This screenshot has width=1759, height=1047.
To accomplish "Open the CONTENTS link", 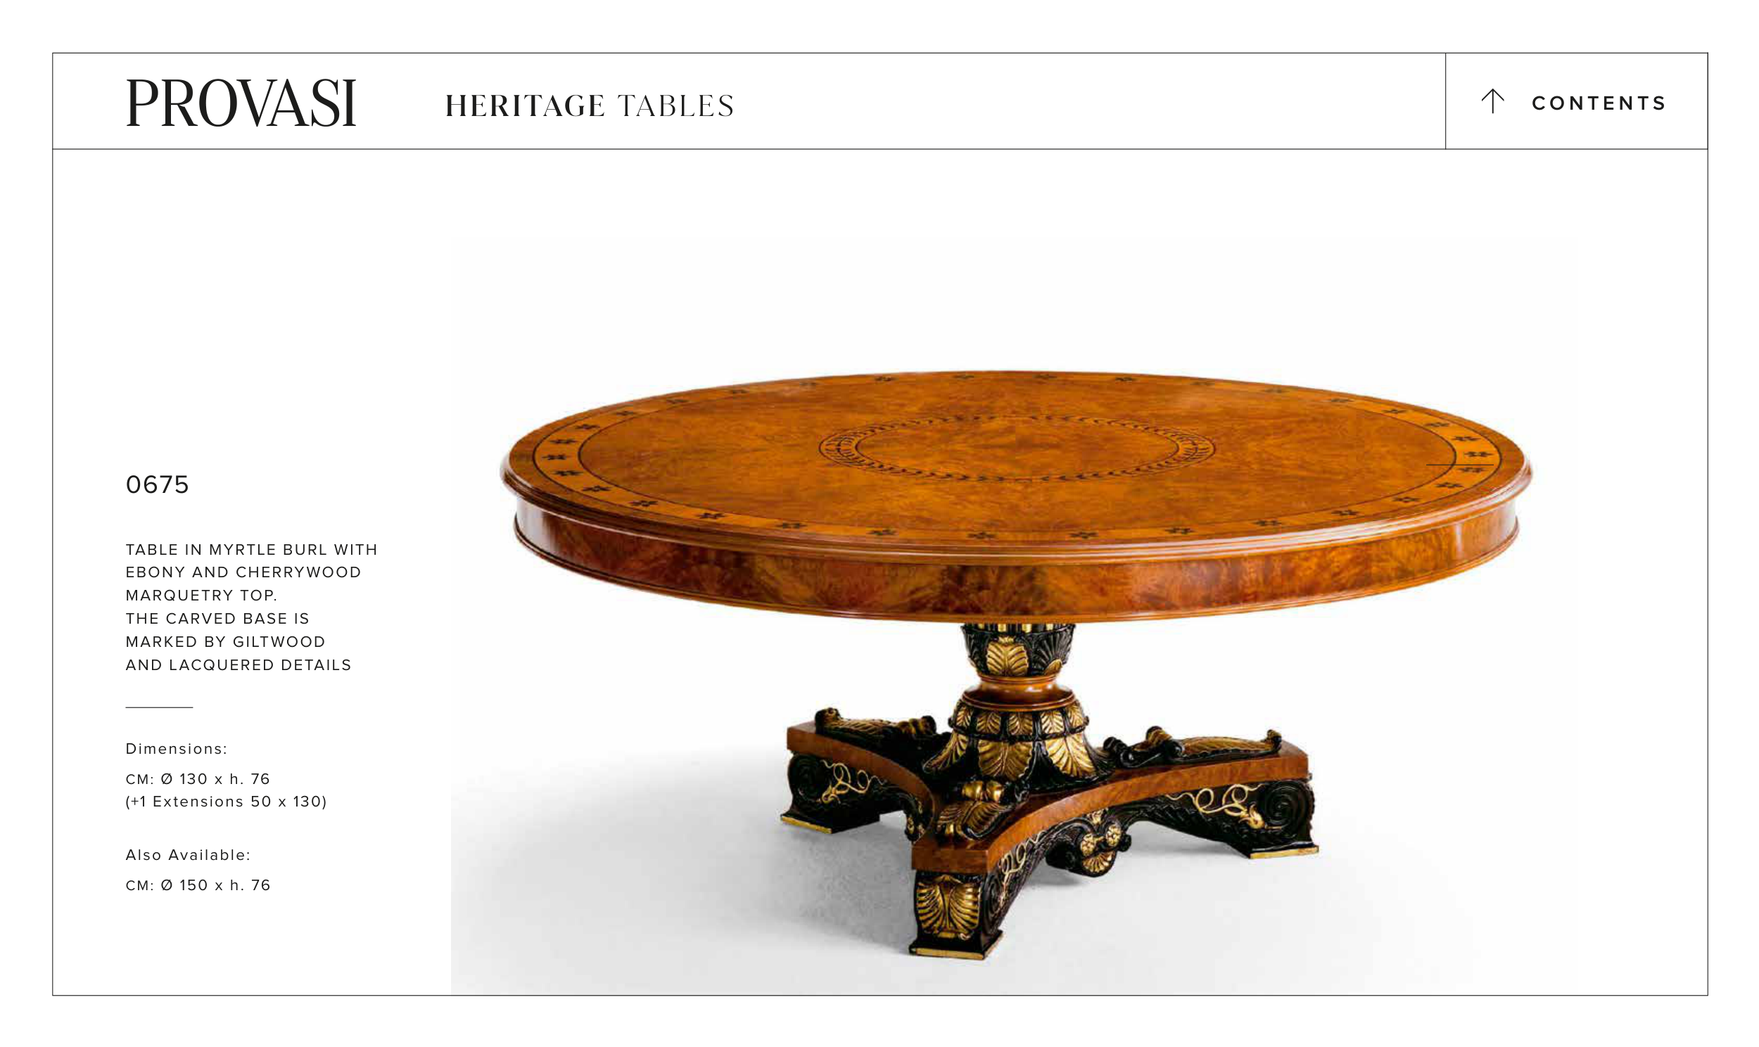I will pyautogui.click(x=1598, y=103).
